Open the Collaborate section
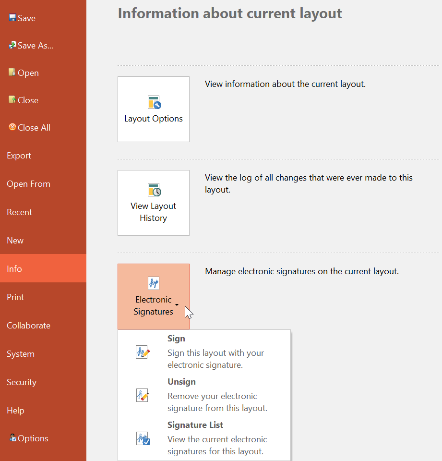This screenshot has height=461, width=442. tap(28, 326)
